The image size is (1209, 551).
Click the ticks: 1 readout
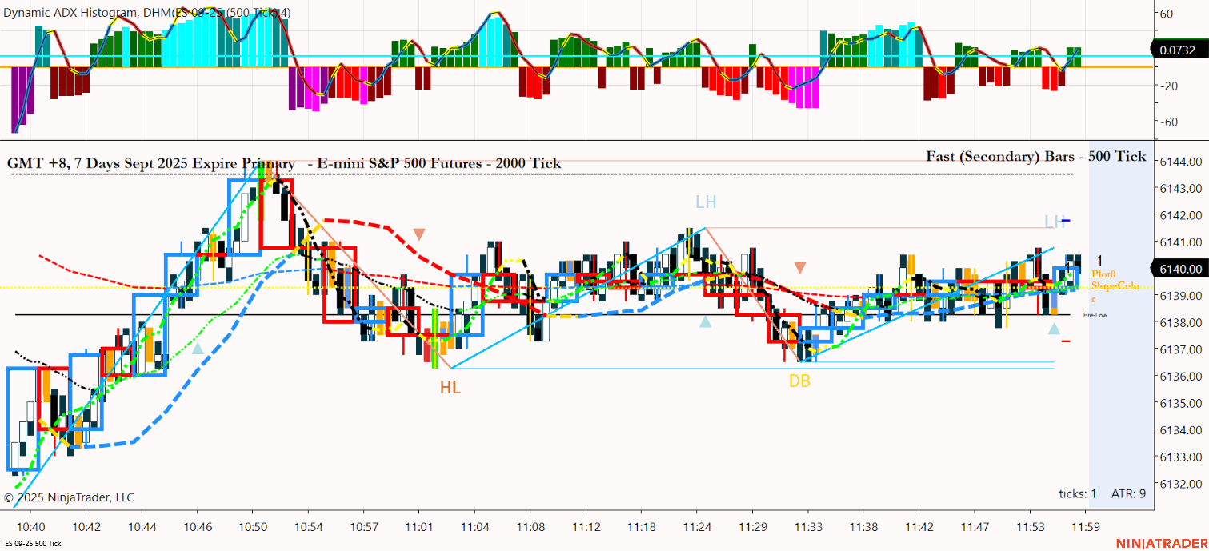[x=1078, y=493]
